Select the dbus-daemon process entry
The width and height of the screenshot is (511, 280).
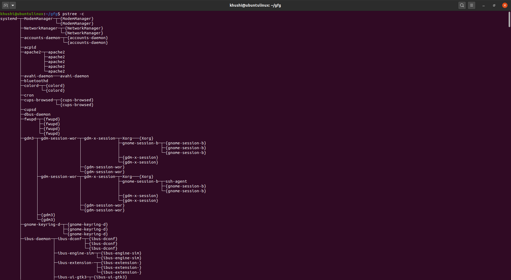[37, 114]
